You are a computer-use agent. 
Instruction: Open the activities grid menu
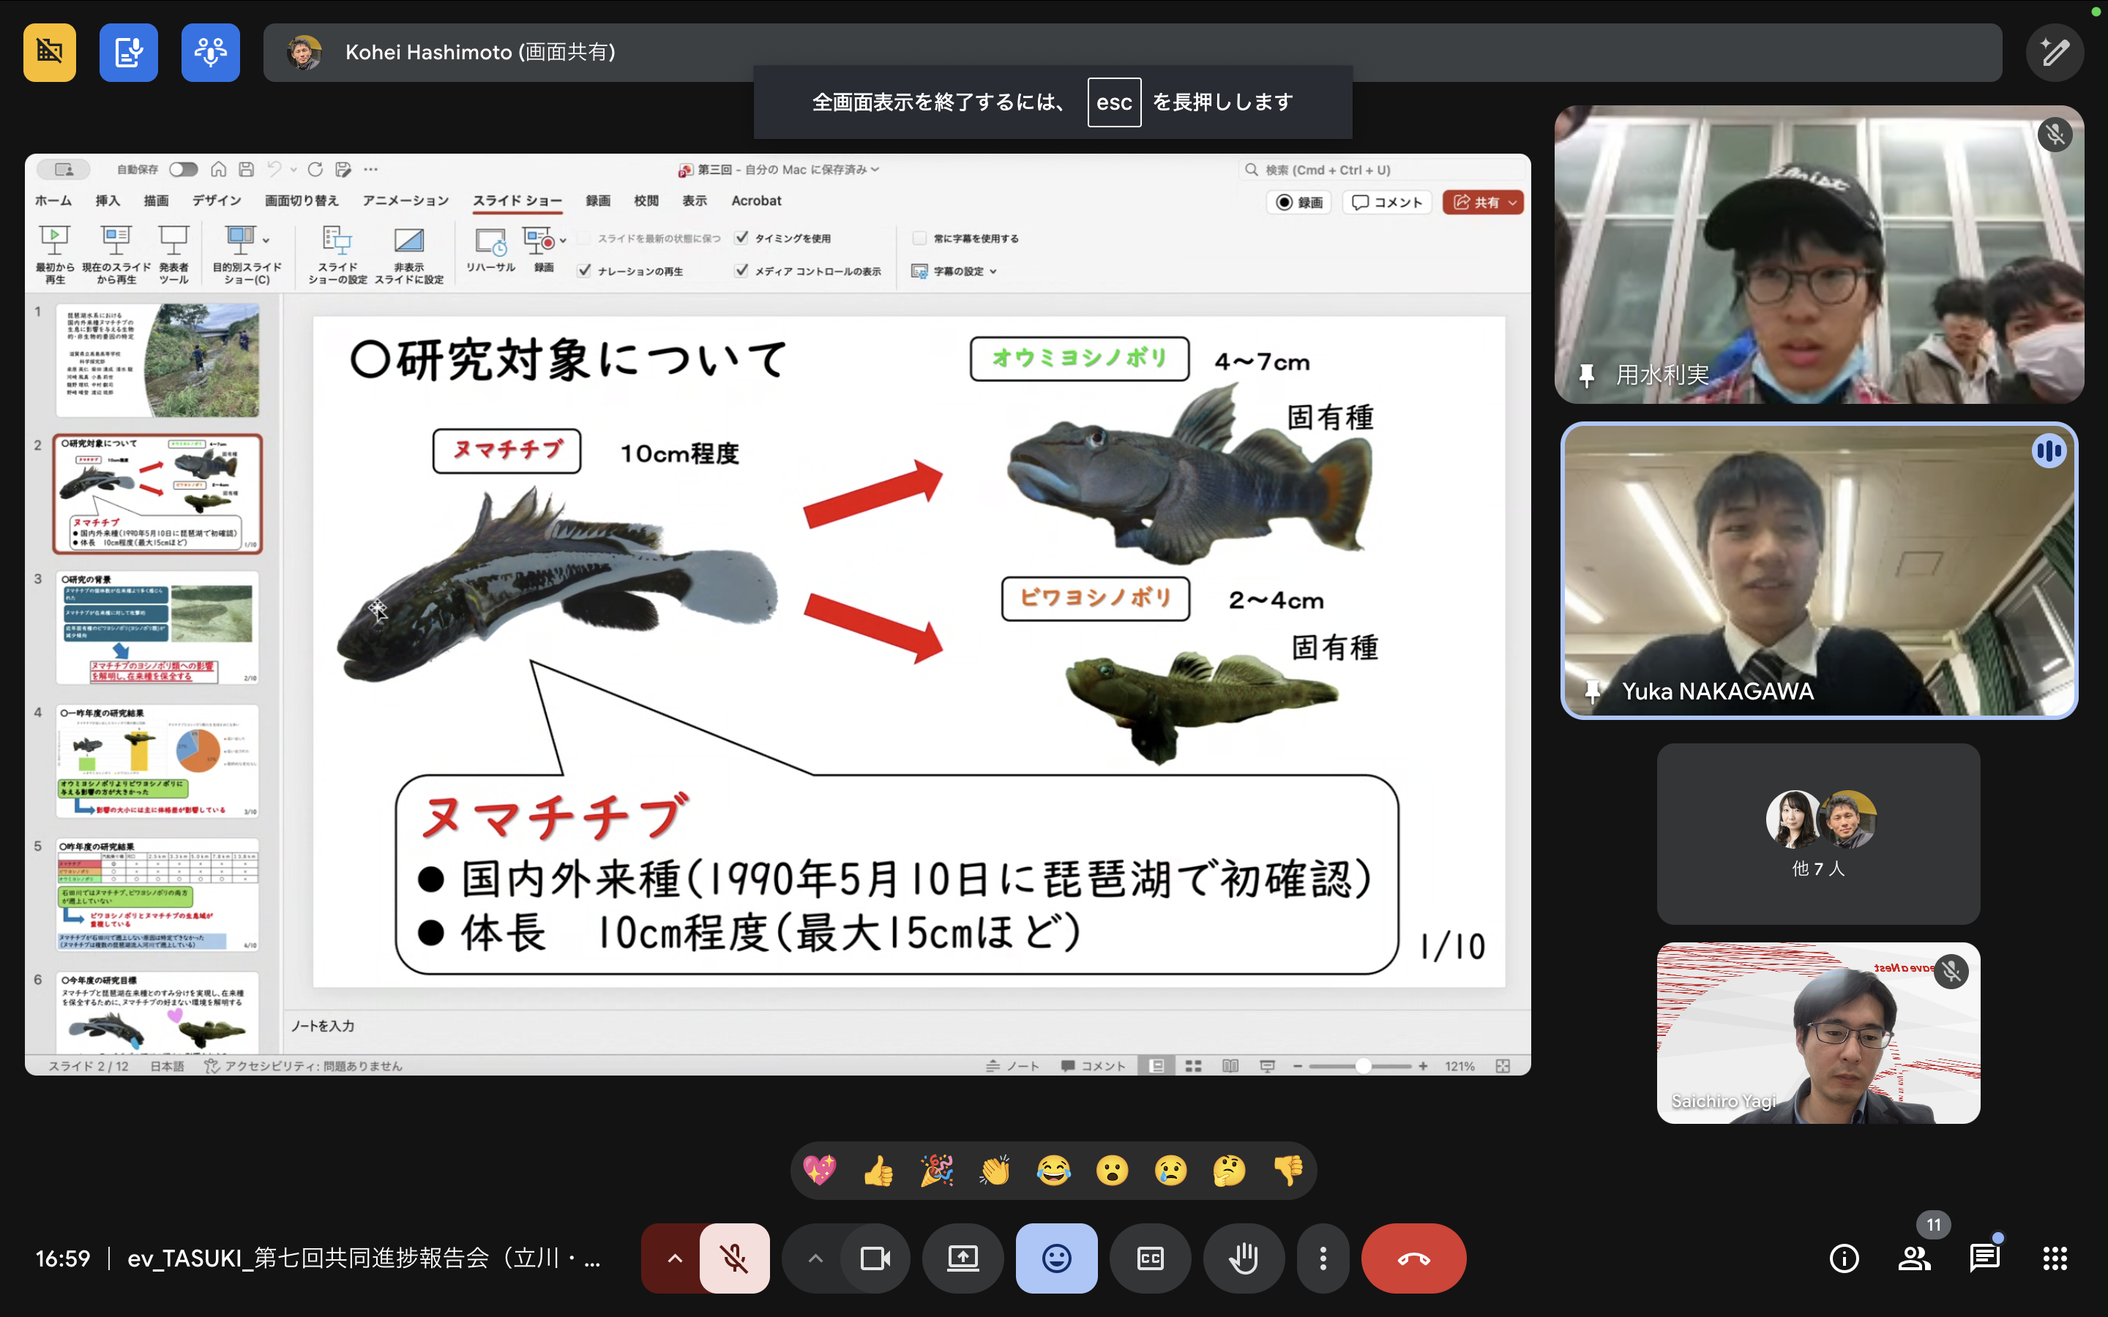pyautogui.click(x=2054, y=1258)
